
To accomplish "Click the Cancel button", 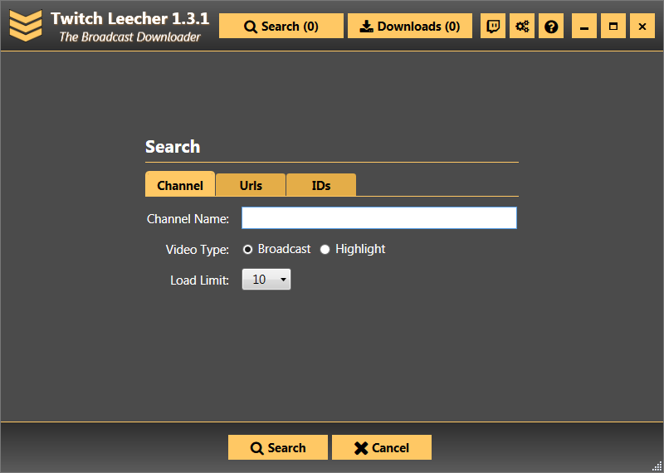I will [x=382, y=447].
